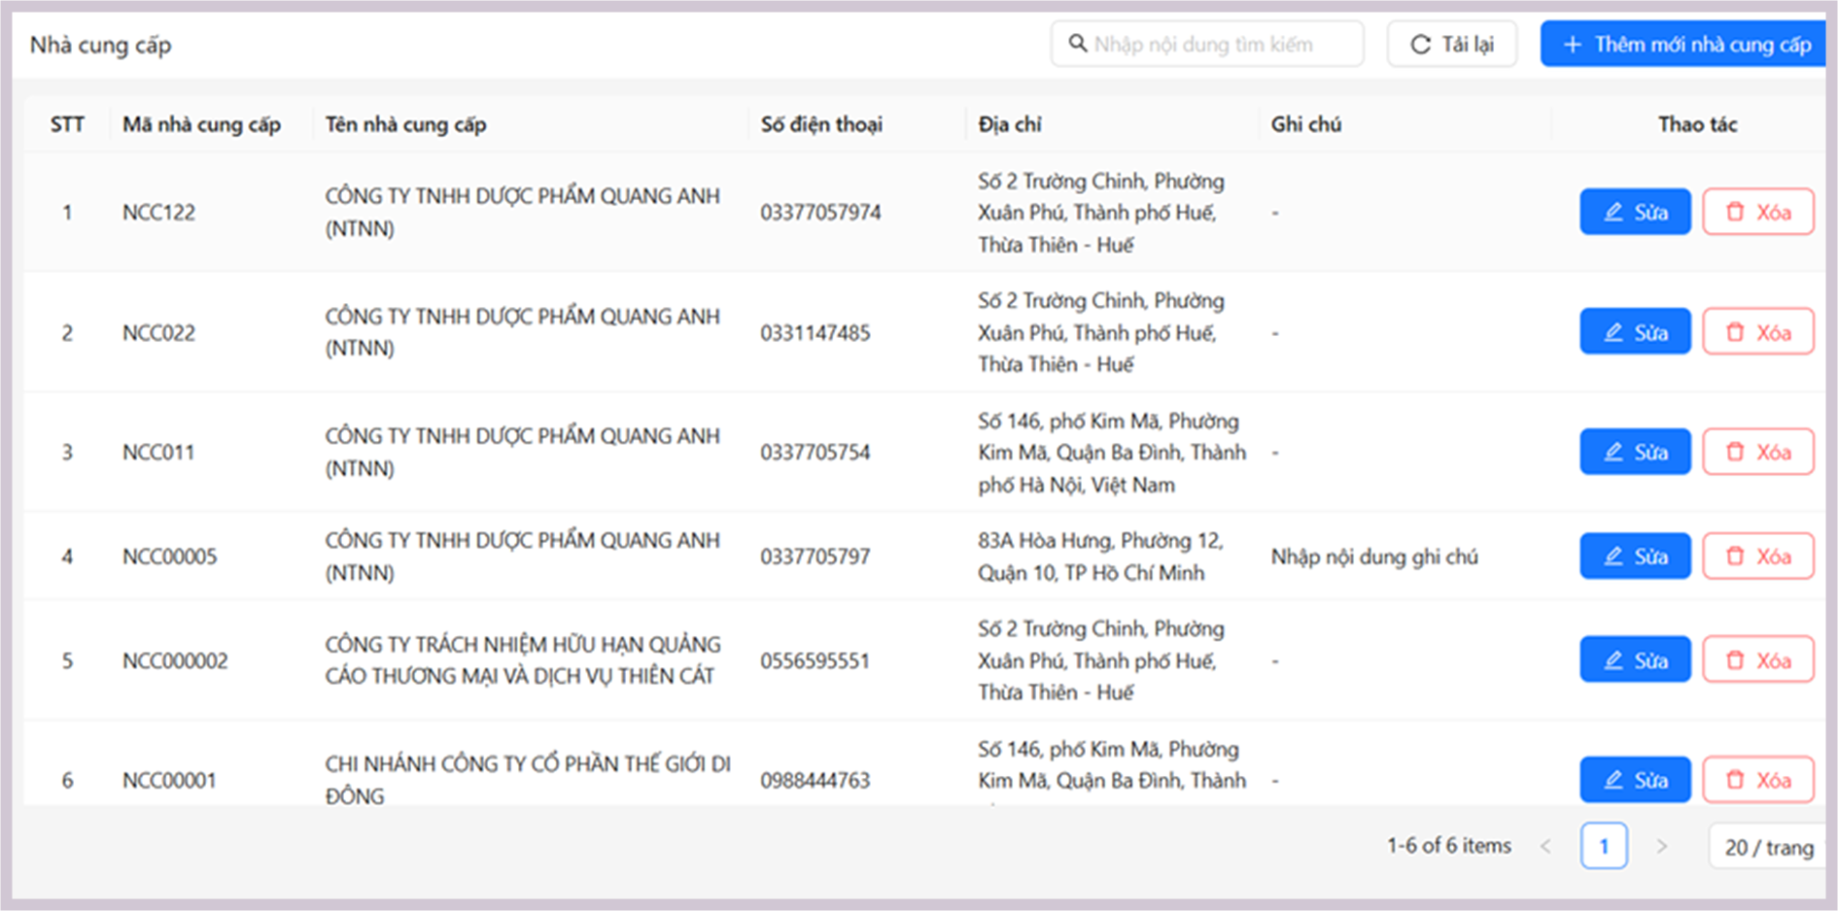Click the Thao tác column header
The height and width of the screenshot is (911, 1838).
pos(1697,124)
